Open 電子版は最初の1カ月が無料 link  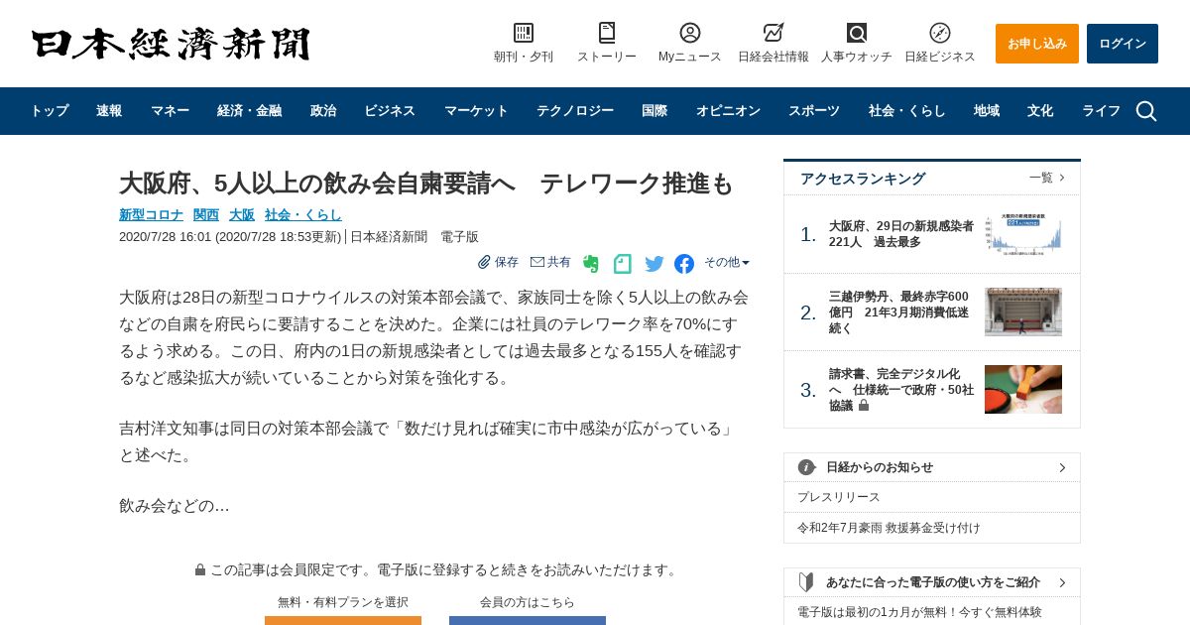(919, 612)
